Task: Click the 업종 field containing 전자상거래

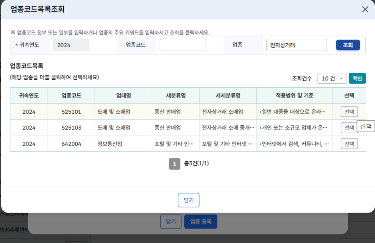Action: pyautogui.click(x=296, y=45)
